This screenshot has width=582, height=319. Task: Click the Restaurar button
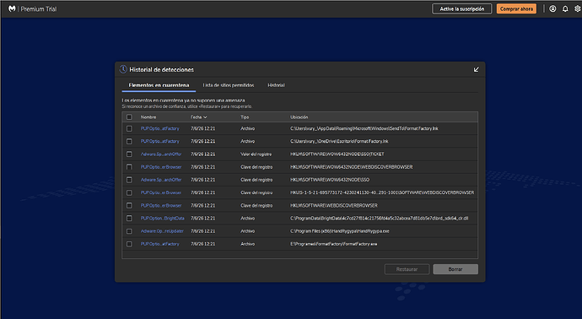pyautogui.click(x=407, y=269)
